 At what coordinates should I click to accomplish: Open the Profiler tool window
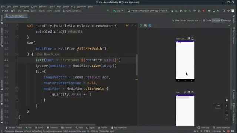103,127
